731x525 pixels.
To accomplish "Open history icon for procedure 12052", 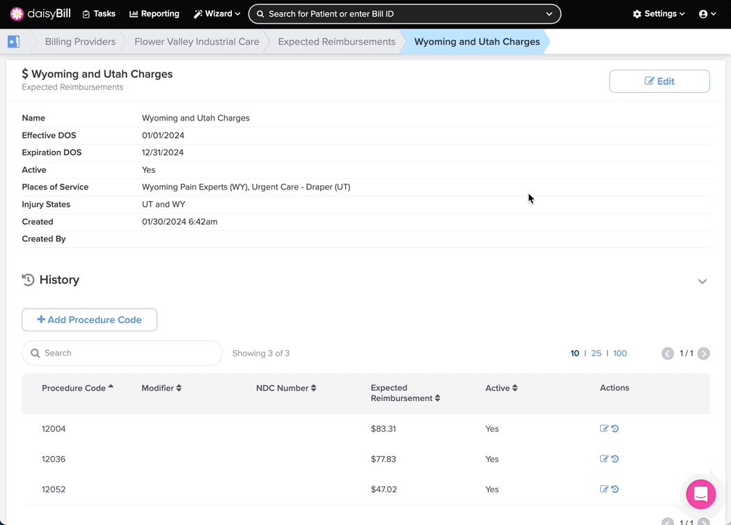I will coord(615,489).
